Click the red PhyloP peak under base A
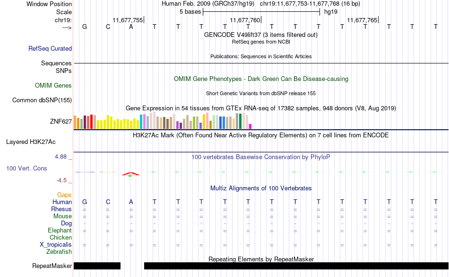The image size is (449, 277). [x=131, y=174]
